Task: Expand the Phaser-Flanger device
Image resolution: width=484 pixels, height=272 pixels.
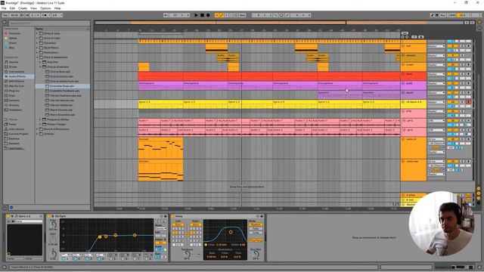Action: 40,124
